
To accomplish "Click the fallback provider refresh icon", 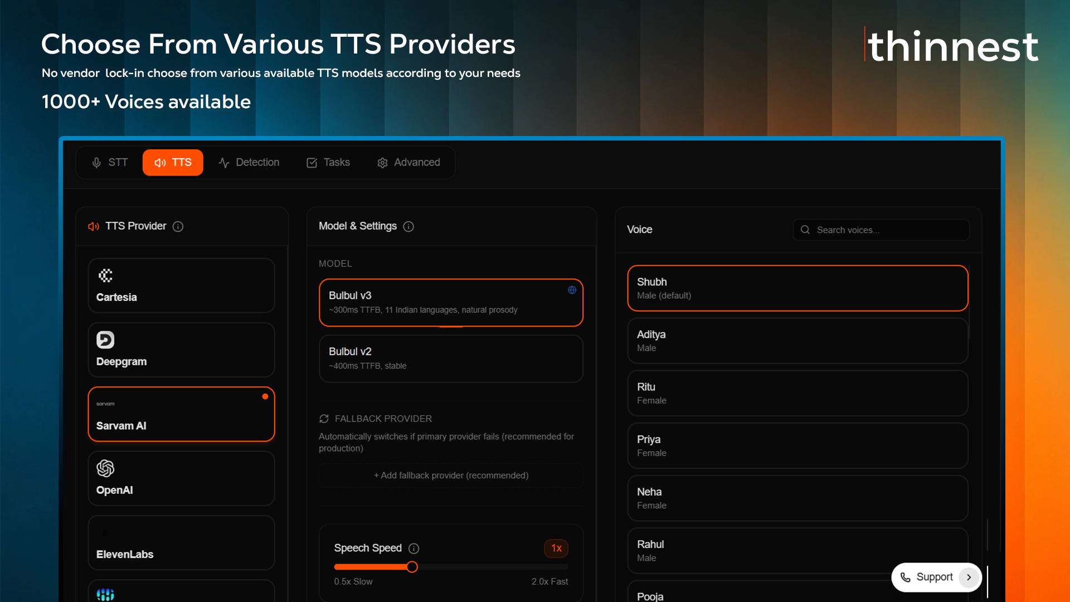I will point(324,419).
